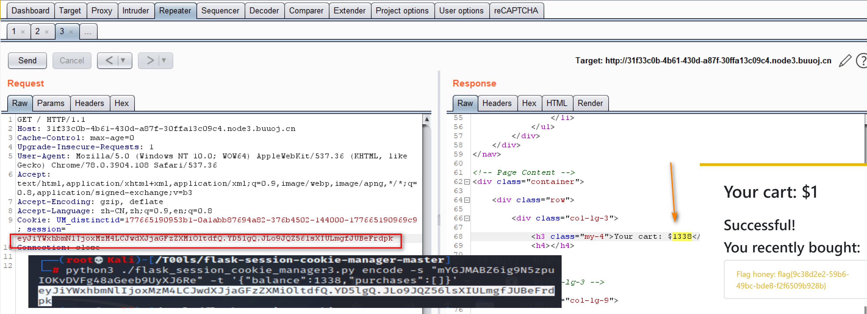Viewport: 867px width, 314px height.
Task: Collapse the container div on line 62
Action: coord(467,182)
